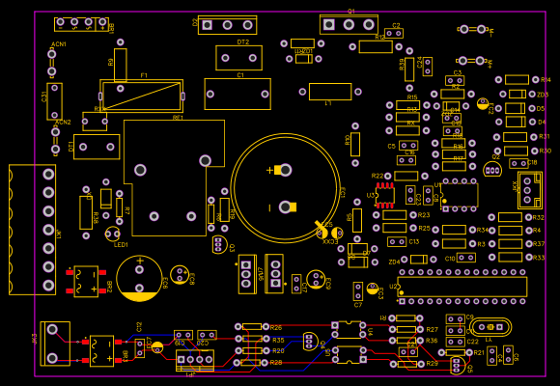
Task: Select diode D5
Action: [x=516, y=108]
